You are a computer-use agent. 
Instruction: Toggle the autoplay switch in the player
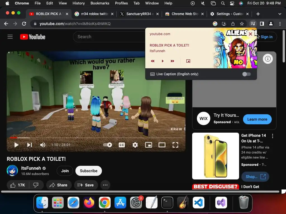tap(108, 145)
